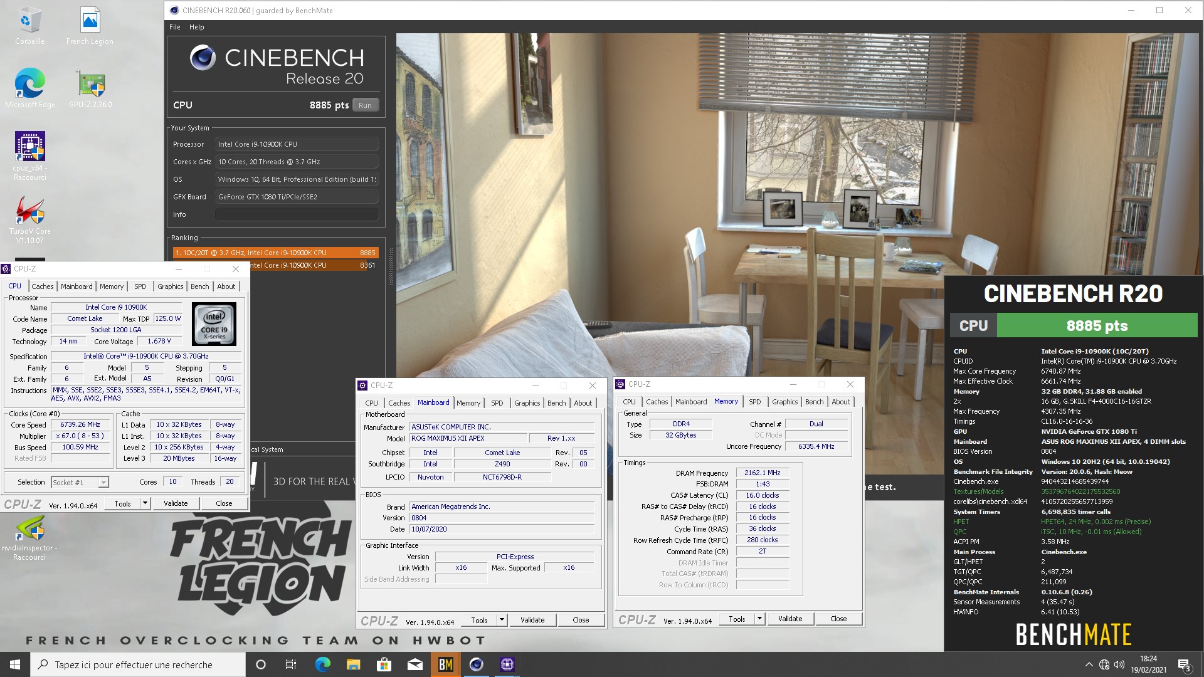Click the Core Speed value 6739.26 MHz

tap(81, 424)
